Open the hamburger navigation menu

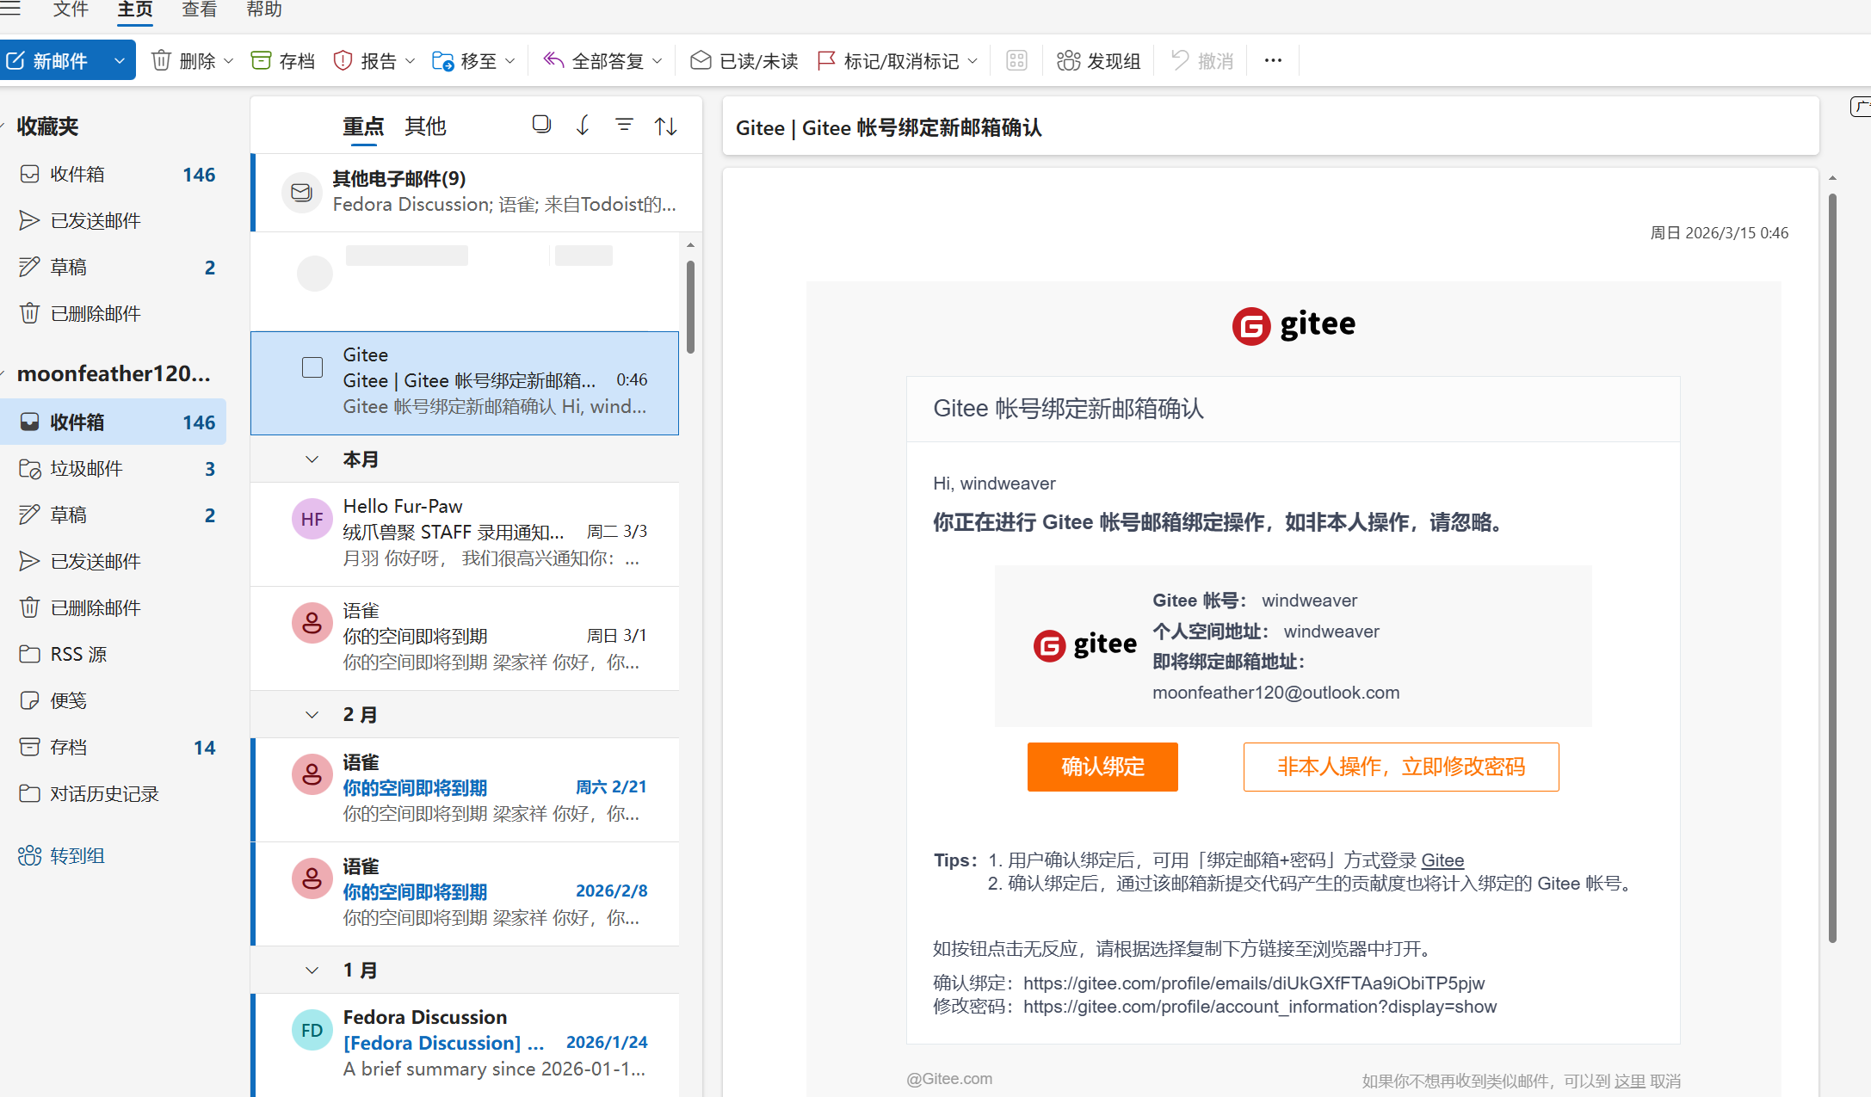(x=10, y=9)
